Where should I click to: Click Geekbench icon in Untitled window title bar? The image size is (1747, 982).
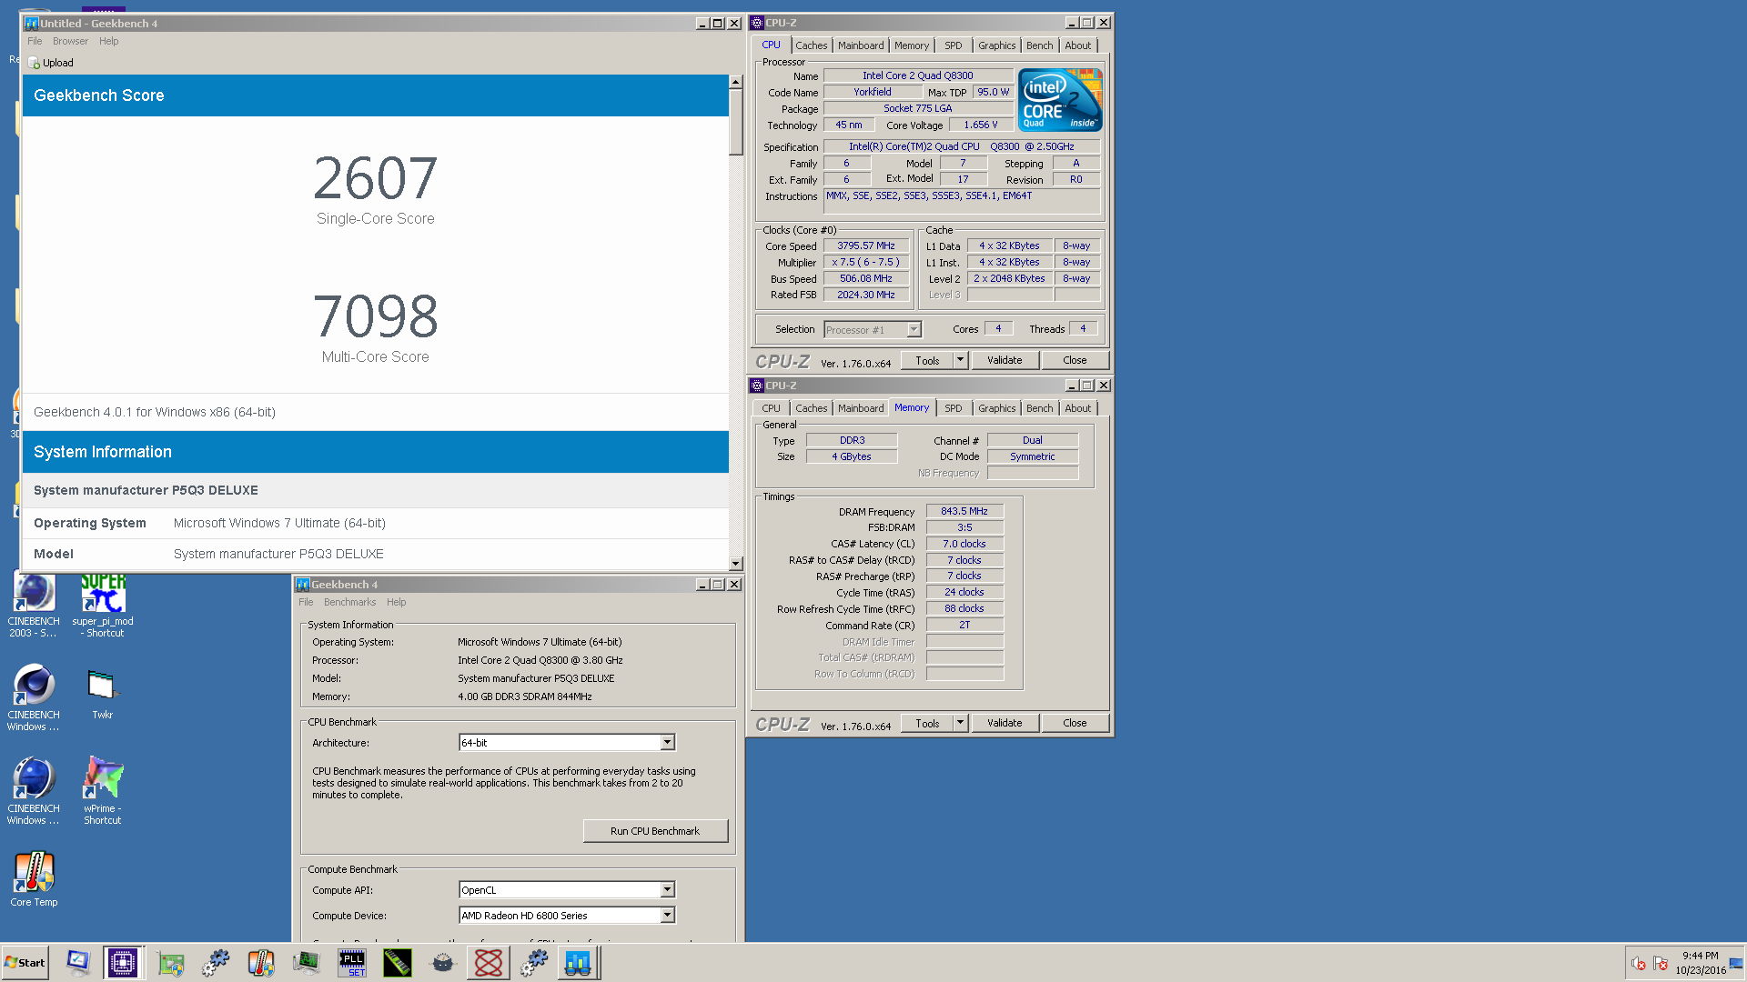click(x=32, y=24)
